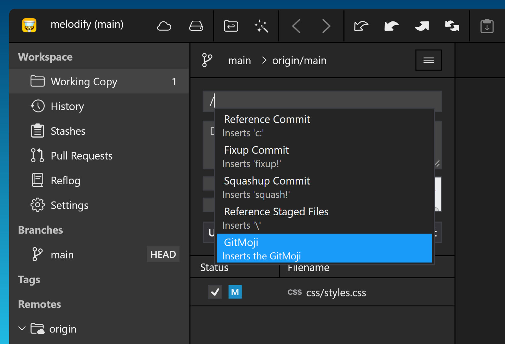Click the local repositories drive icon

[x=196, y=26]
